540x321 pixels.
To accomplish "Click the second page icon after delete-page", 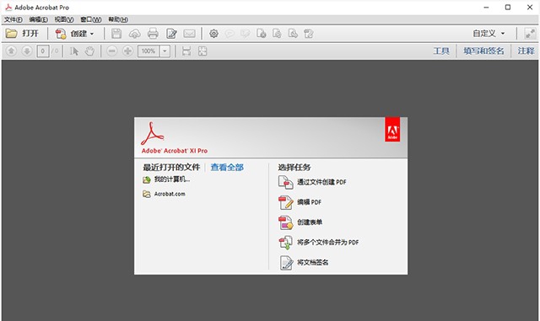I will point(277,34).
